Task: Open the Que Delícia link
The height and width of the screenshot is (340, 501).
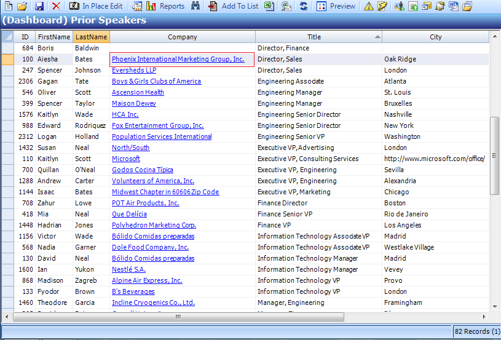Action: coord(129,214)
